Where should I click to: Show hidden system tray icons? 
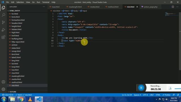[x=156, y=99]
